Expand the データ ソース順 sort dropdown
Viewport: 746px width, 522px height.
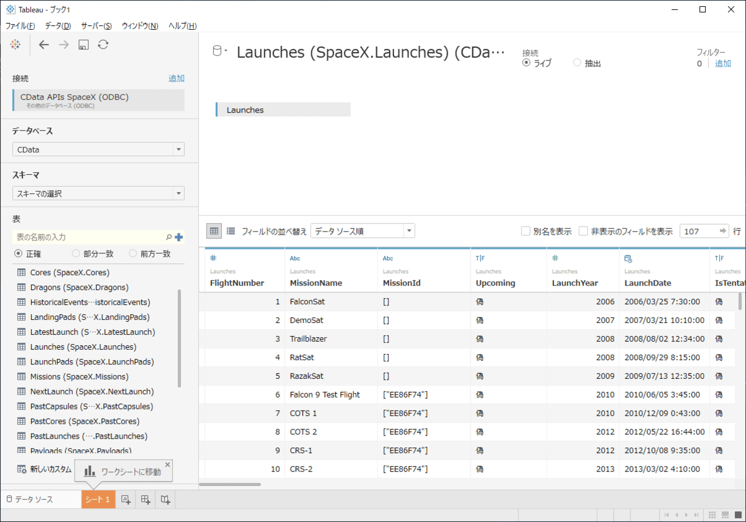pos(362,231)
